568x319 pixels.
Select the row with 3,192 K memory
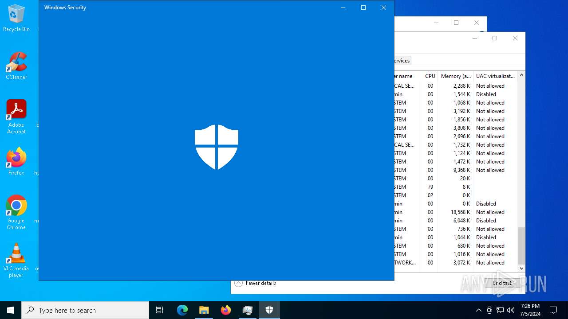456,111
